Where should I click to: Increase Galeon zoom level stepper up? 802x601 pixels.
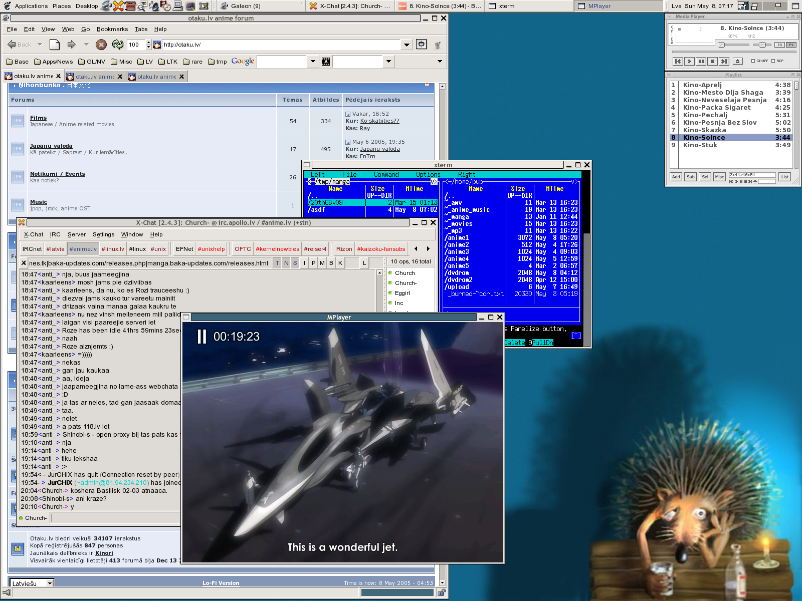point(148,42)
